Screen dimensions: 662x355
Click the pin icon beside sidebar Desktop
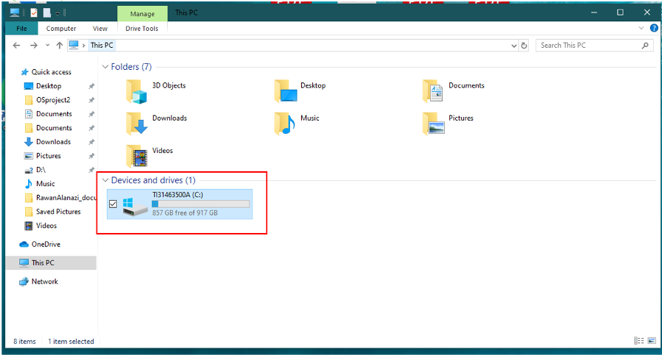[91, 86]
